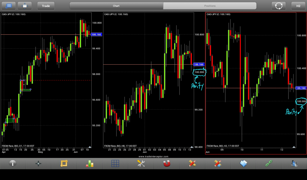Open the www.tradeinterceptor.com link
The image size is (307, 180).
point(153,157)
